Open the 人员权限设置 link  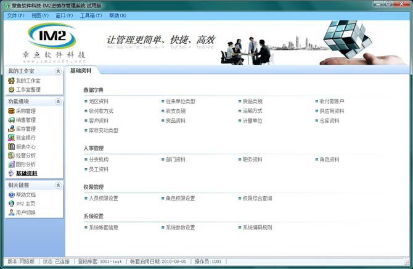[104, 198]
